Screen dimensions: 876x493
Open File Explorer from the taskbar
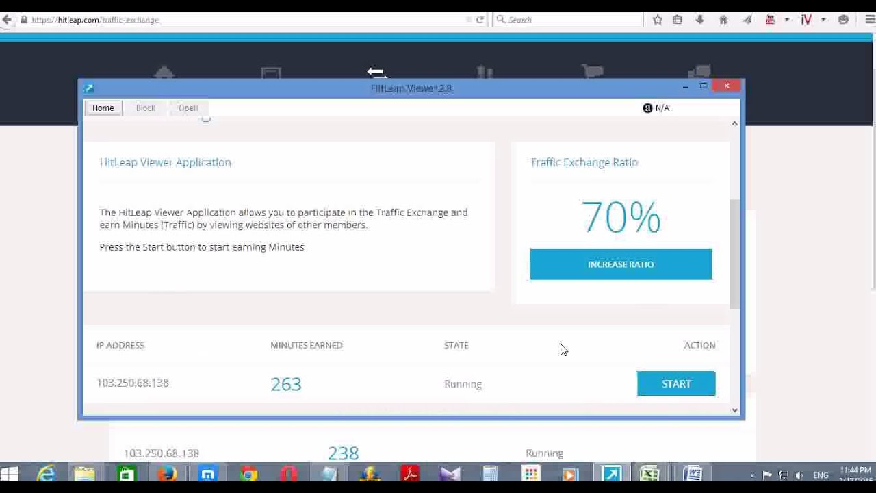click(x=84, y=474)
